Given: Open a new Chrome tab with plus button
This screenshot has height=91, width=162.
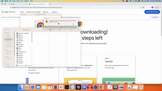Looking at the screenshot, I should coord(50,4).
